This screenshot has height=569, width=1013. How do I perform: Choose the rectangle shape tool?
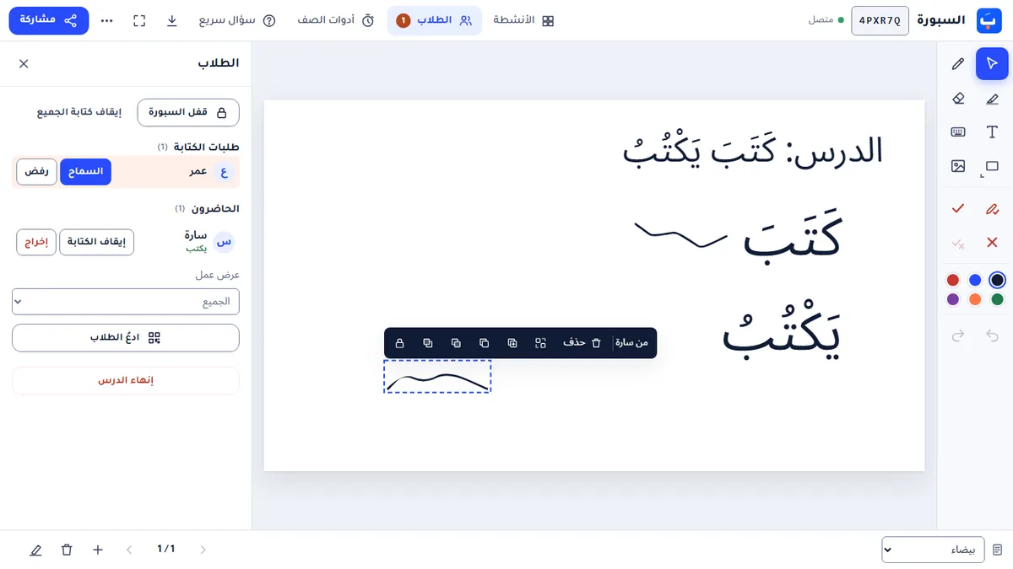point(992,166)
